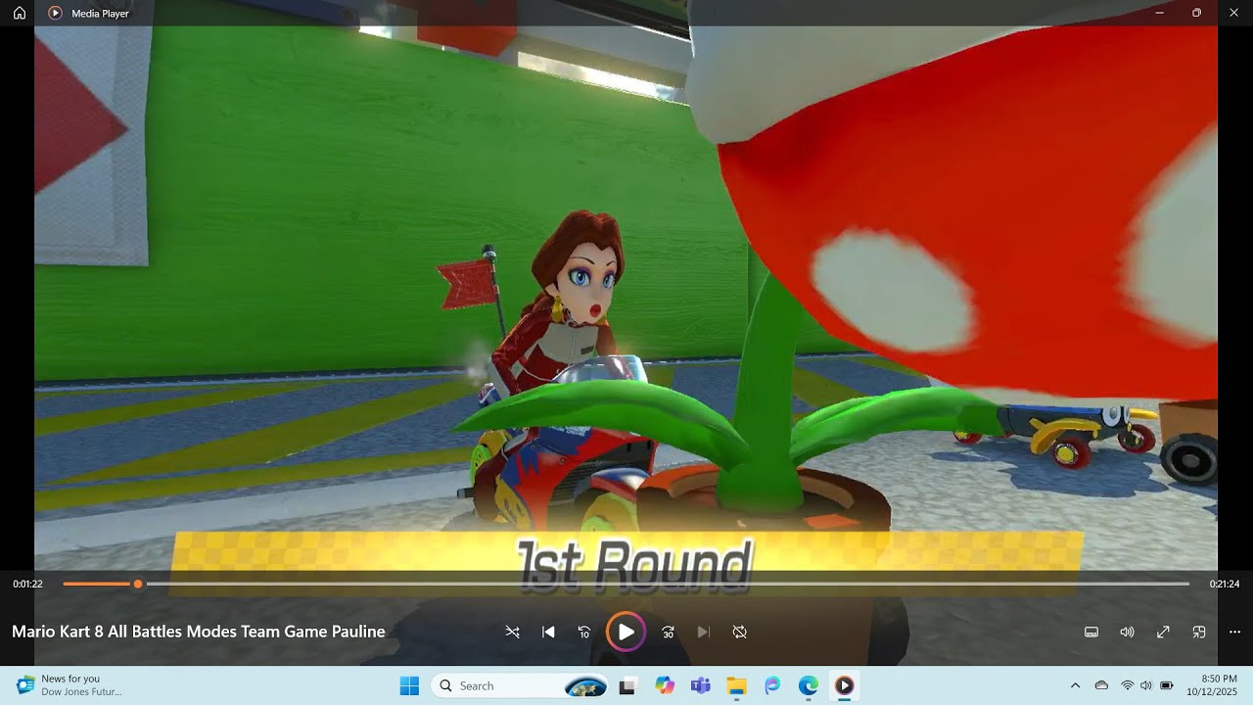Toggle repeat mode

(740, 632)
